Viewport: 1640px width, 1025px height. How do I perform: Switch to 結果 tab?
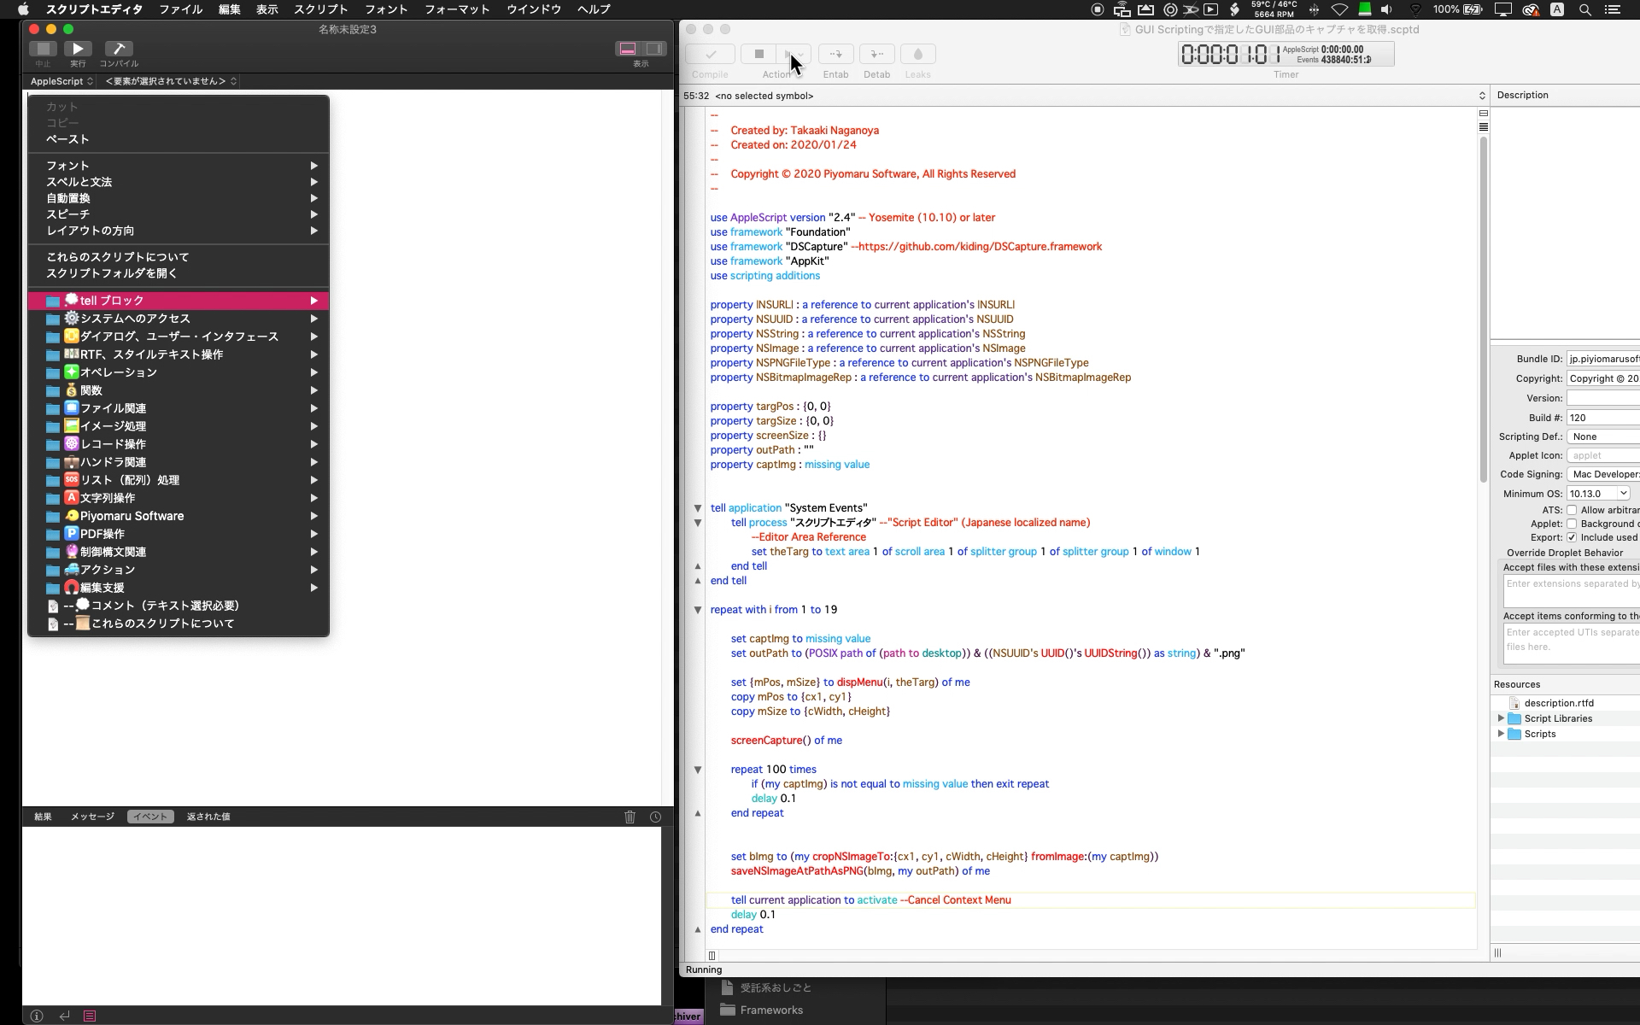point(43,817)
